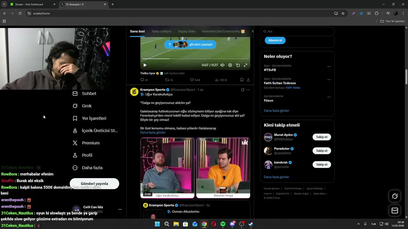Switch to the Sana özel tab
The width and height of the screenshot is (408, 229).
click(x=137, y=31)
